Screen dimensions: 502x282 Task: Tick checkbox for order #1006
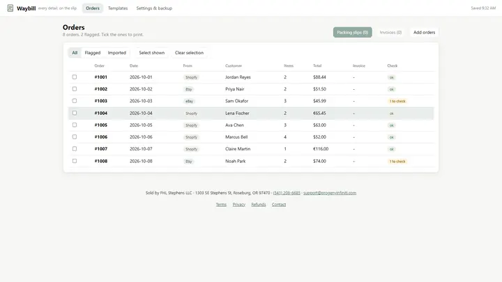(75, 137)
